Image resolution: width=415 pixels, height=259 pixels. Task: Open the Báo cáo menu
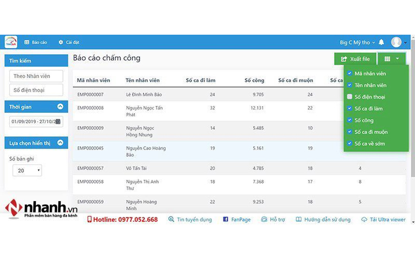pyautogui.click(x=36, y=42)
